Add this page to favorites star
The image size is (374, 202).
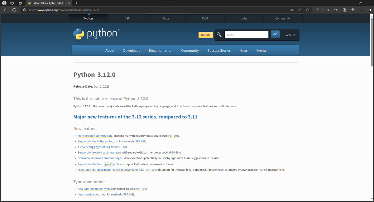pos(307,10)
